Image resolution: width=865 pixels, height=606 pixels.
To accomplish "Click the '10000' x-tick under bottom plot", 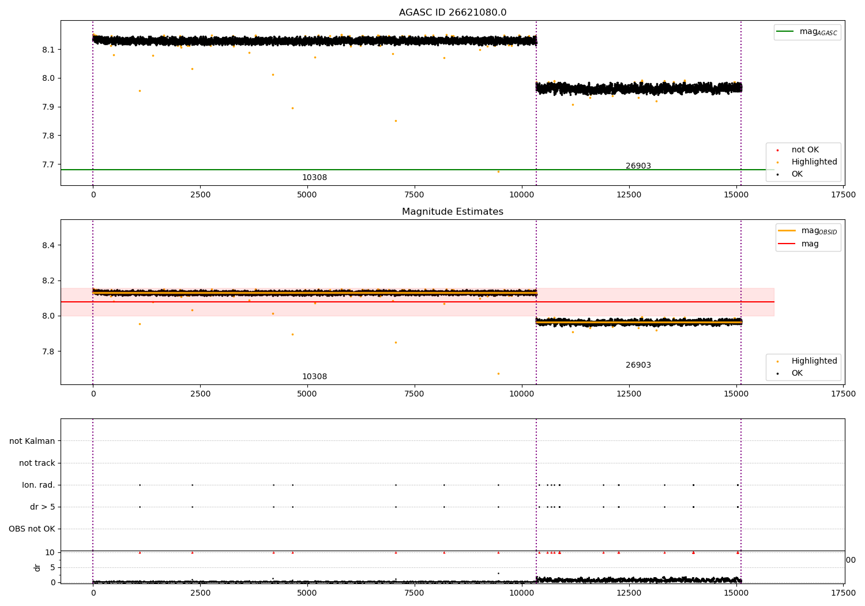I will coord(522,593).
